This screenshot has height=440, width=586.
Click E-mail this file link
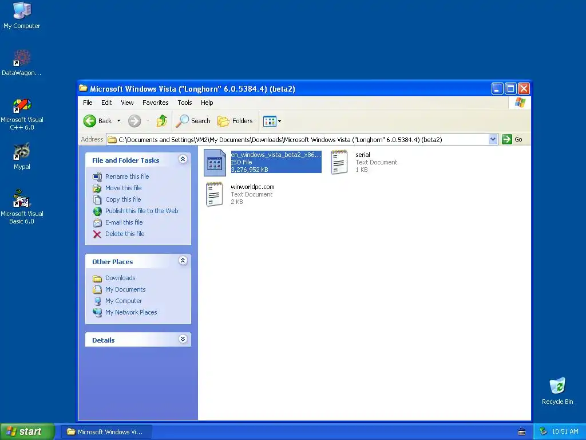[x=124, y=222]
